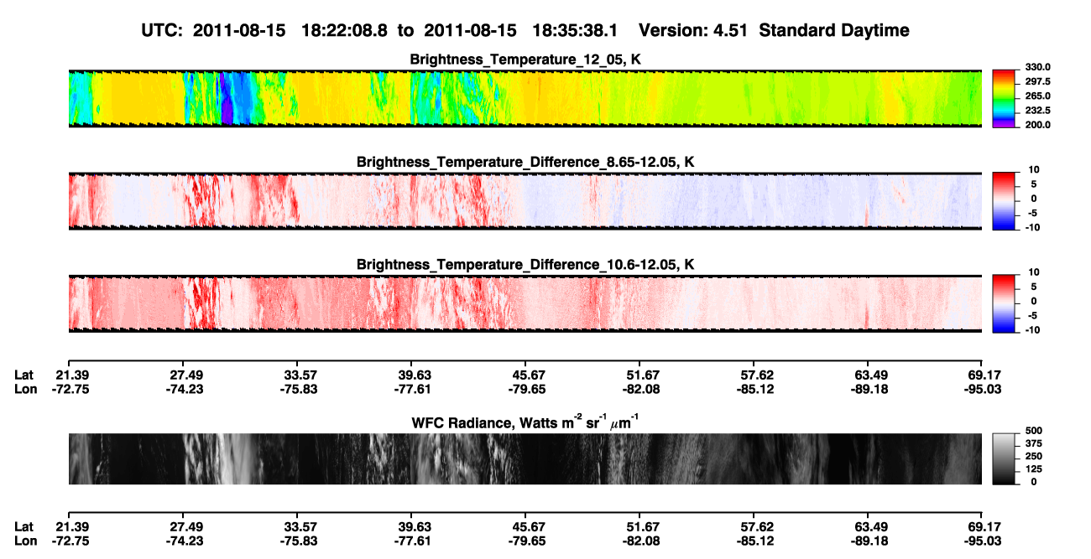Click the '297.5' colorbar label
Viewport: 1091px width, 559px height.
1038,81
